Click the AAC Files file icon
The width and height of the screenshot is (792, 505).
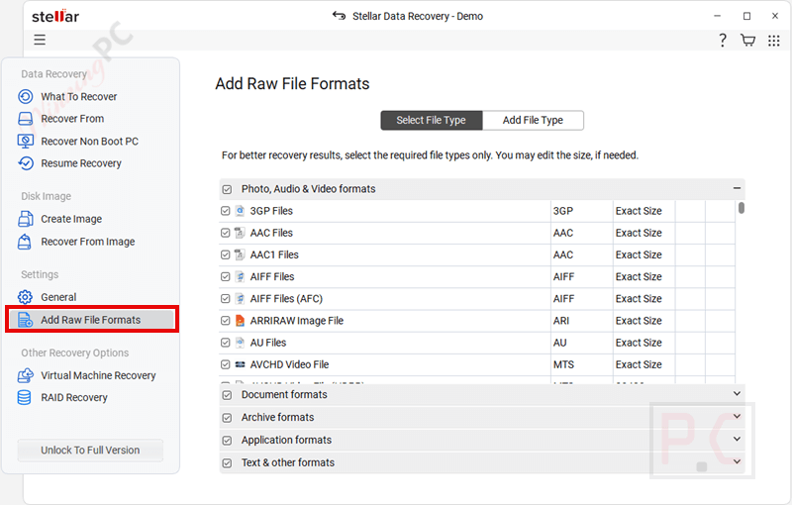(241, 233)
